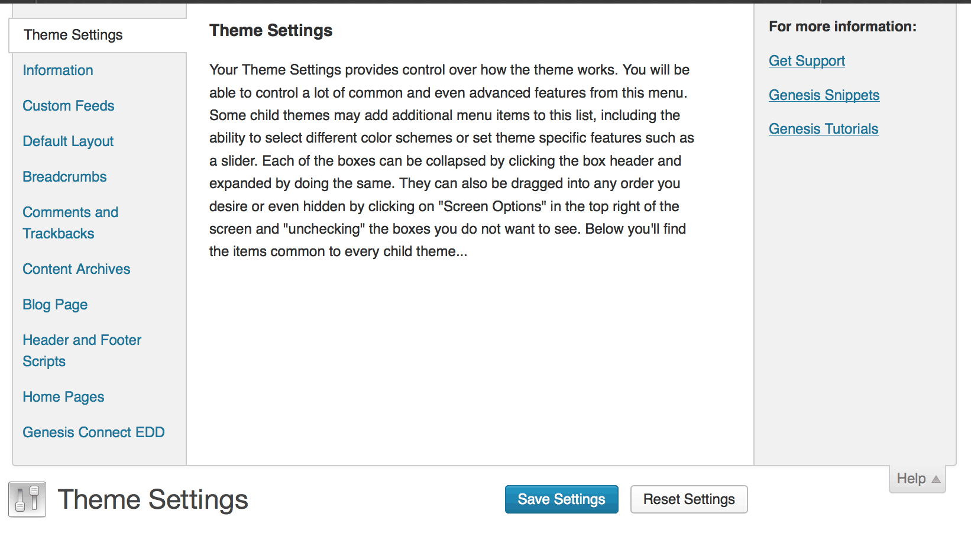Open the Information help tab

(x=58, y=70)
